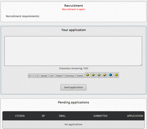Click the text area resize handle
The width and height of the screenshot is (147, 129).
141,65
